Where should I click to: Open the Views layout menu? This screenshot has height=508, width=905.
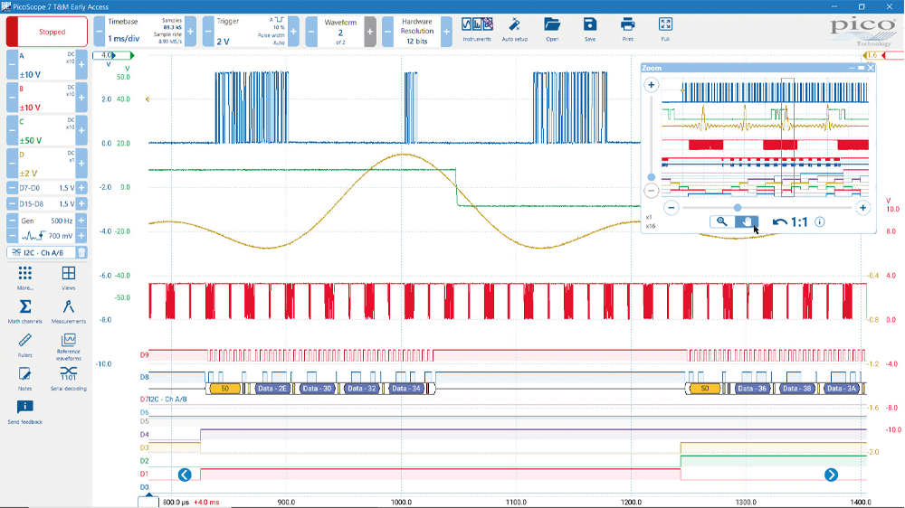pyautogui.click(x=68, y=278)
